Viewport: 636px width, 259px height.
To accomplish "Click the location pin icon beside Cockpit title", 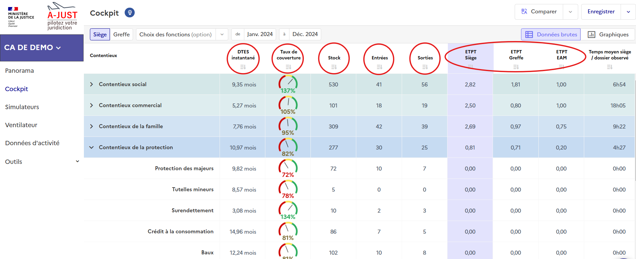I will pyautogui.click(x=130, y=13).
